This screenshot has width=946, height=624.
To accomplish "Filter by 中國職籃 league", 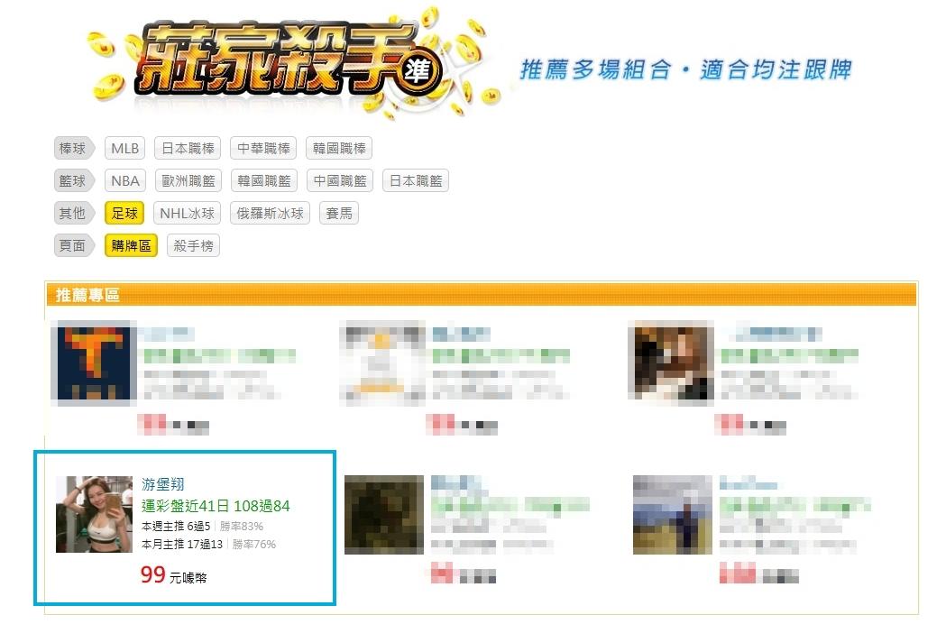I will (x=340, y=181).
